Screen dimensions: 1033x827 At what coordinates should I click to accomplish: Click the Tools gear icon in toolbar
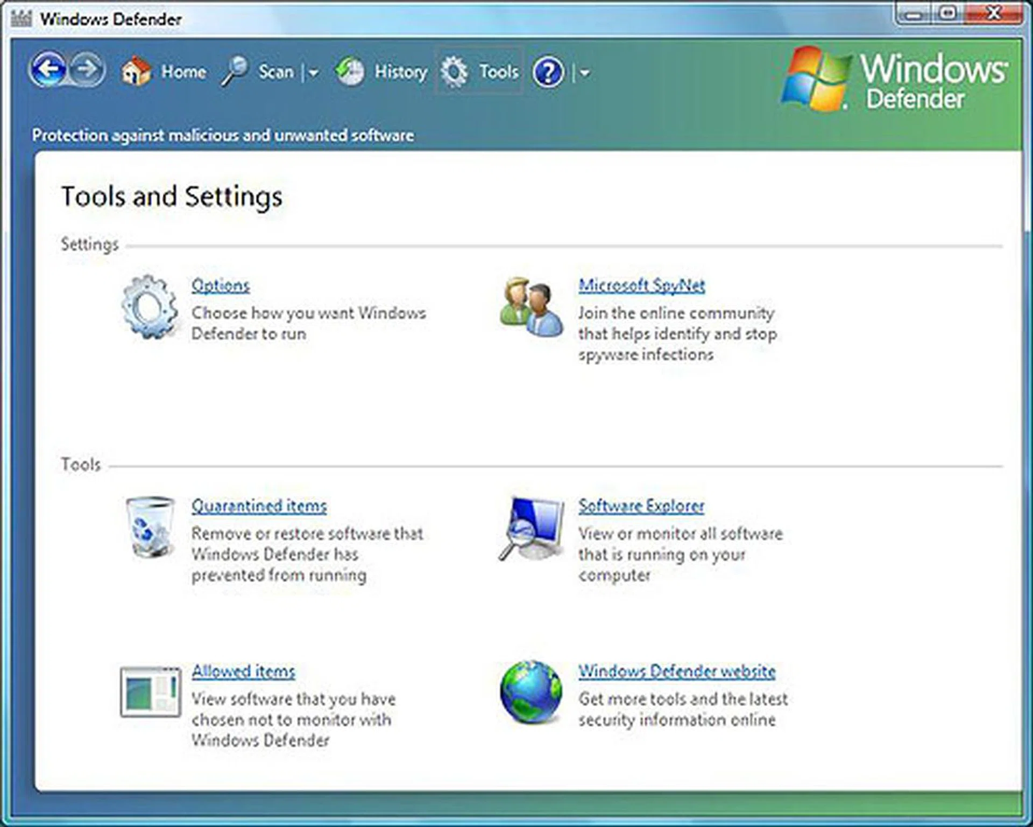point(455,71)
